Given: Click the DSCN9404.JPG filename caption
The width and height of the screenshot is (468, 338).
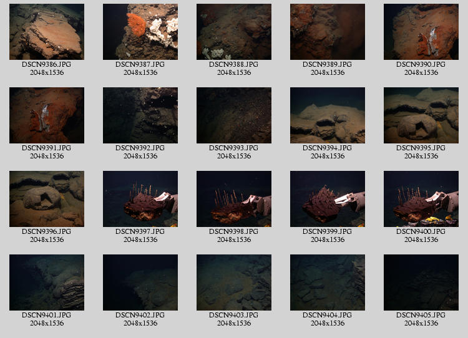Looking at the screenshot, I should [x=328, y=315].
